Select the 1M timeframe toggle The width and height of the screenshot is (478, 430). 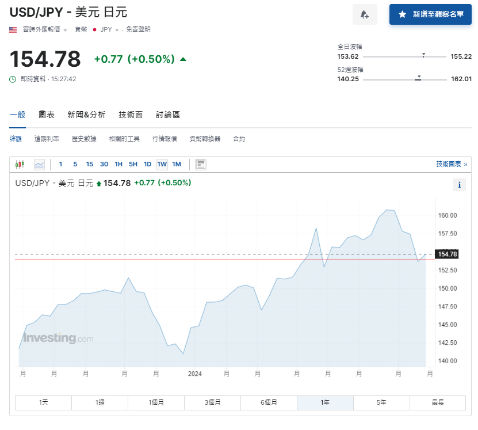[177, 164]
